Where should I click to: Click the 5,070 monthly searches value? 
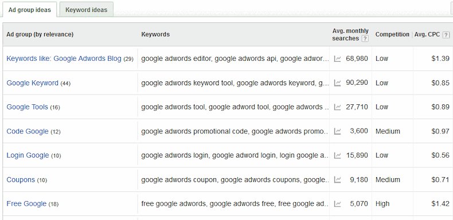(359, 204)
